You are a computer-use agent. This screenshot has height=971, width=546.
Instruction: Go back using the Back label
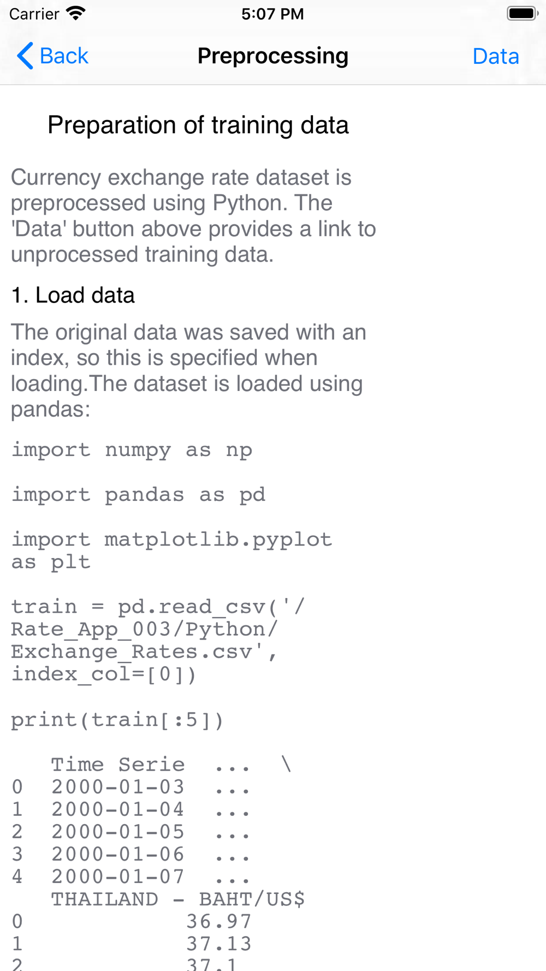(x=64, y=56)
